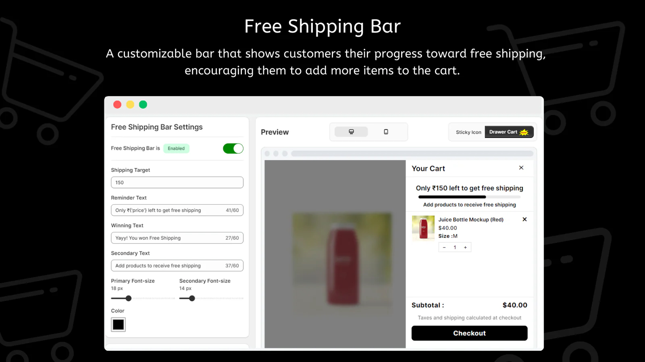
Task: Select the Drawer Cart tab
Action: click(x=509, y=132)
